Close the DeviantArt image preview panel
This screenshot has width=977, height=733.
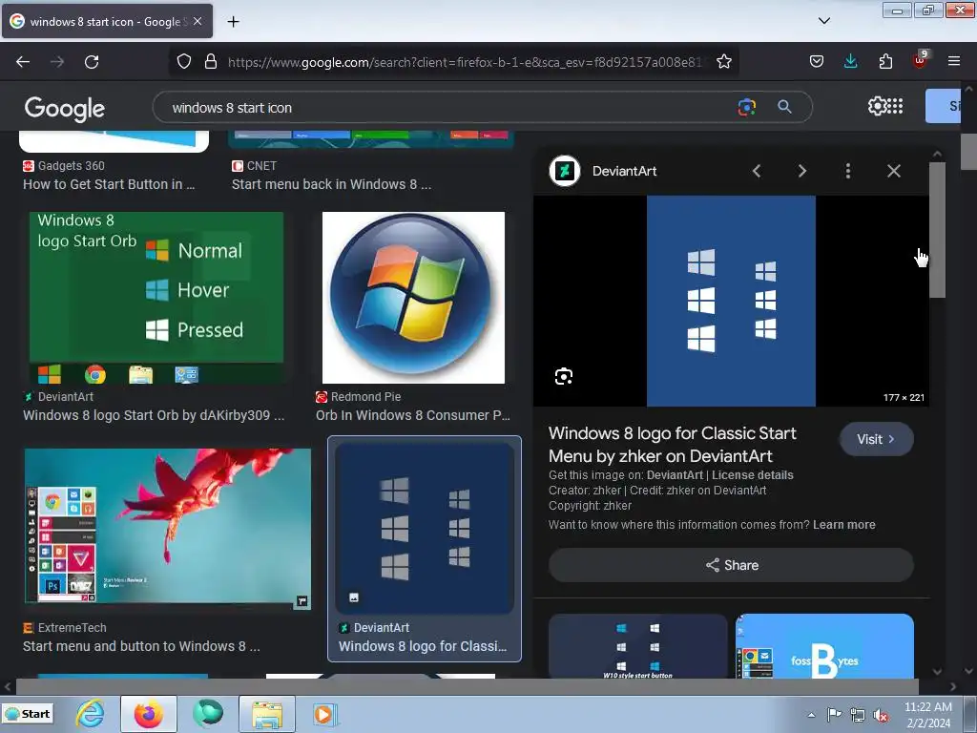(893, 171)
